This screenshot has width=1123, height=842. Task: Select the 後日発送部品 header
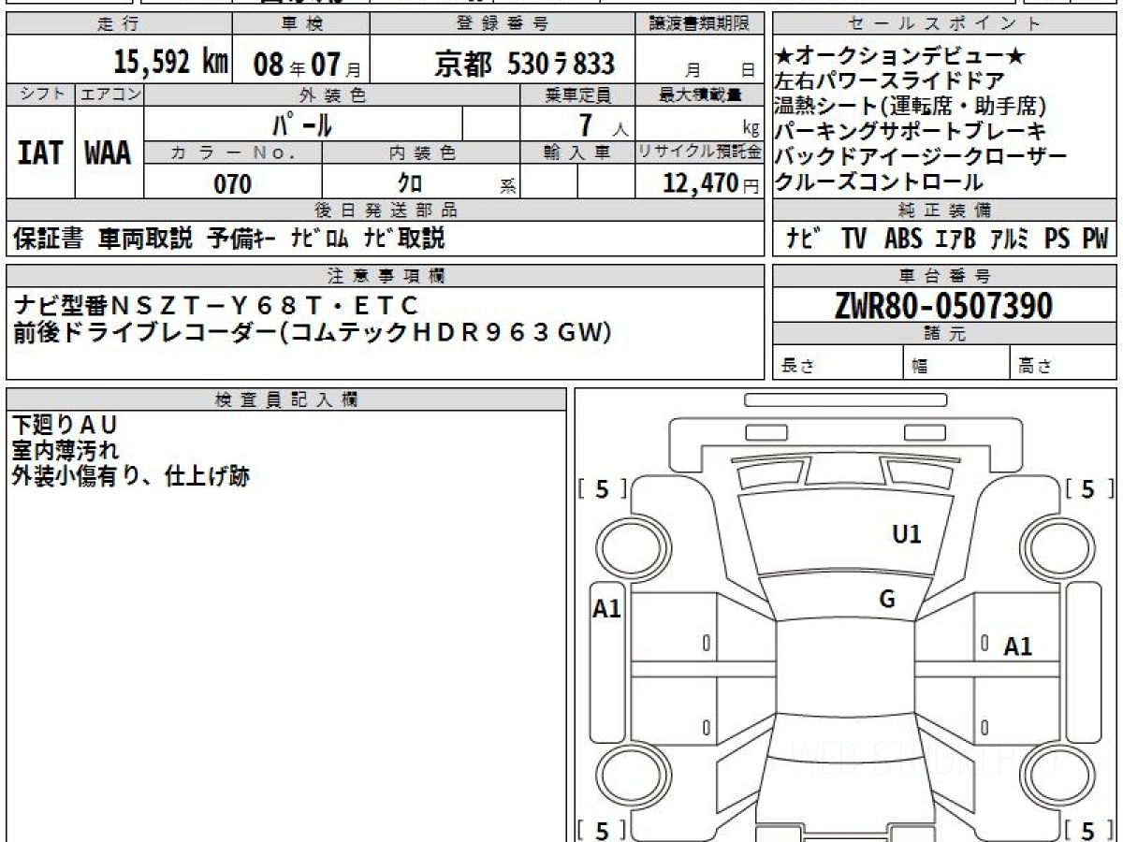(x=386, y=211)
